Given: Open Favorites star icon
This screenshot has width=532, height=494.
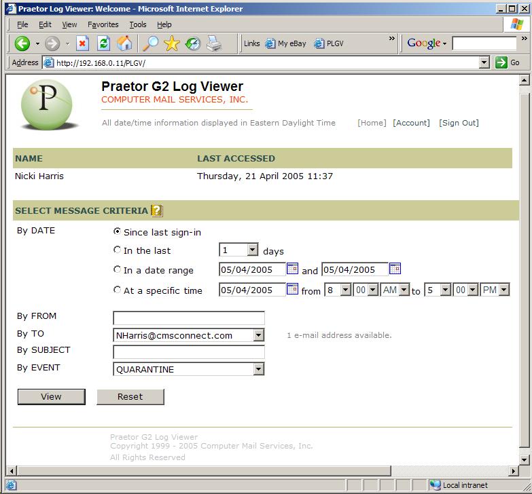Looking at the screenshot, I should [x=172, y=43].
